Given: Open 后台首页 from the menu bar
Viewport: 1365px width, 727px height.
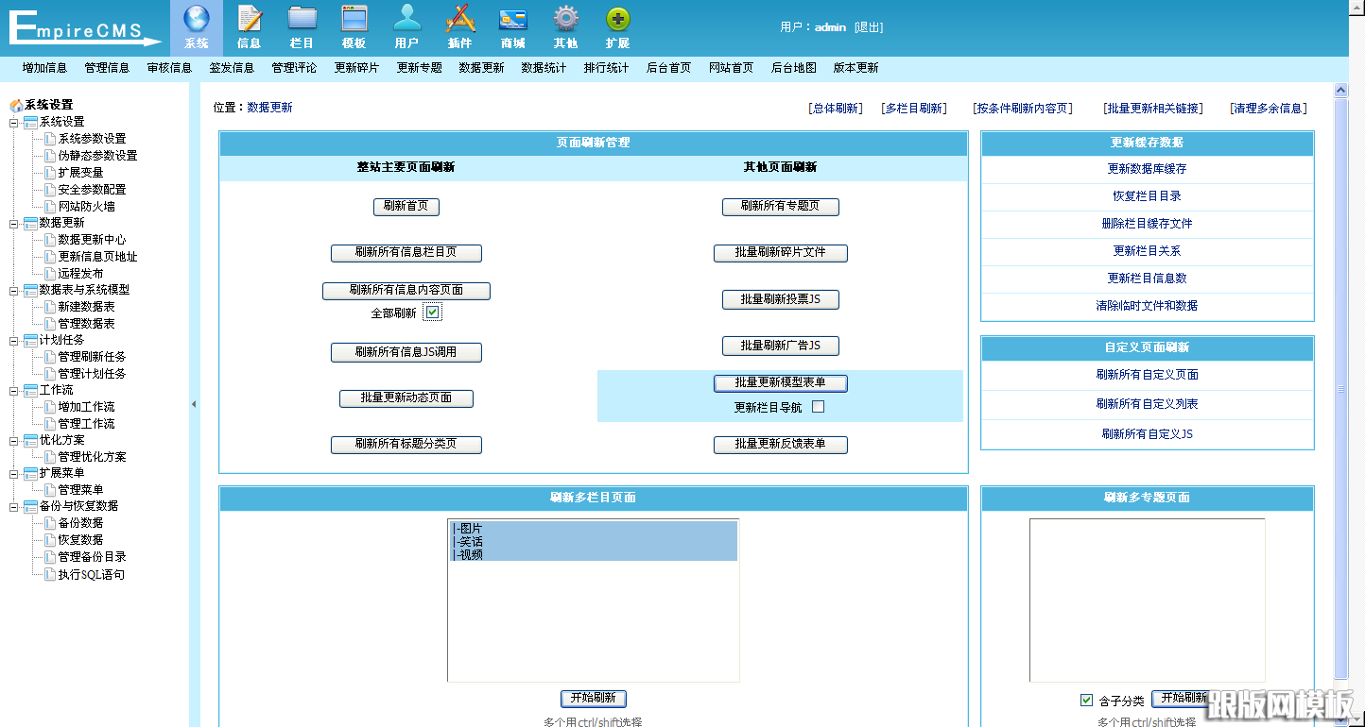Looking at the screenshot, I should pyautogui.click(x=668, y=68).
